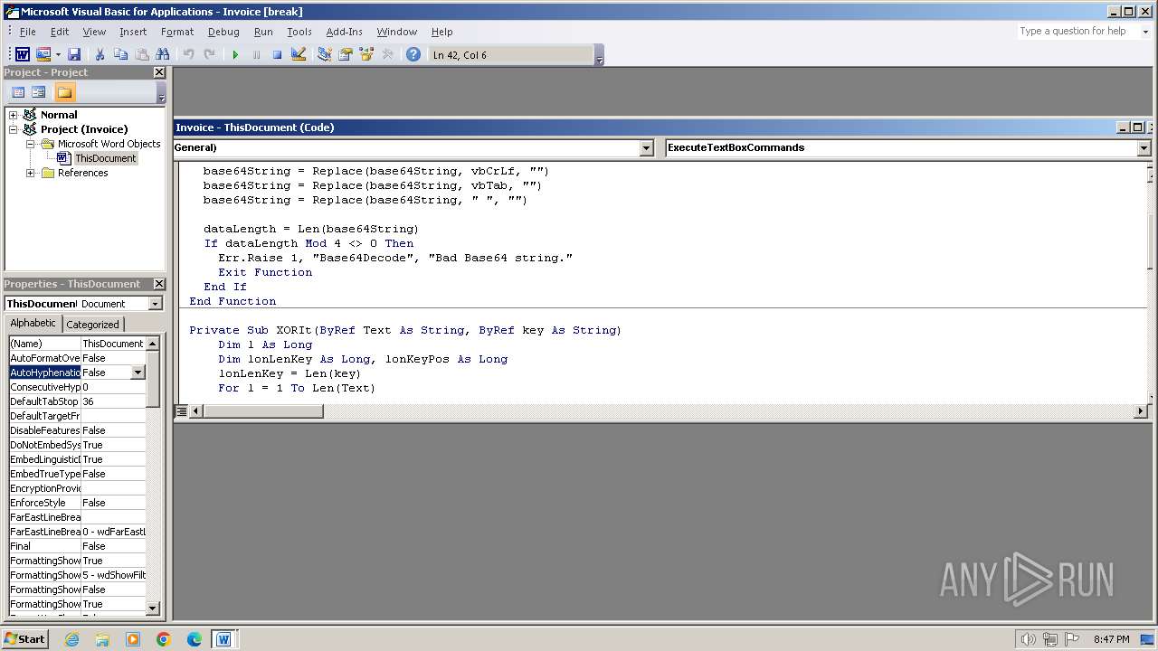The image size is (1158, 651).
Task: Click View Object icon in Project panel
Action: (x=39, y=92)
